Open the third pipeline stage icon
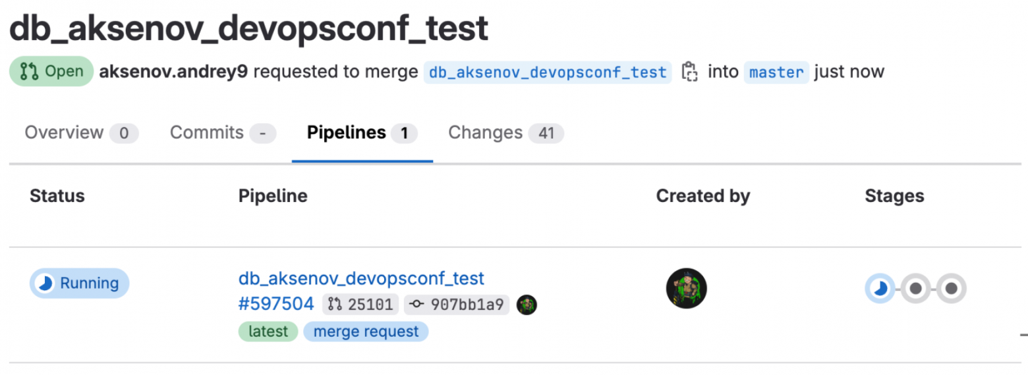The image size is (1028, 375). point(951,288)
